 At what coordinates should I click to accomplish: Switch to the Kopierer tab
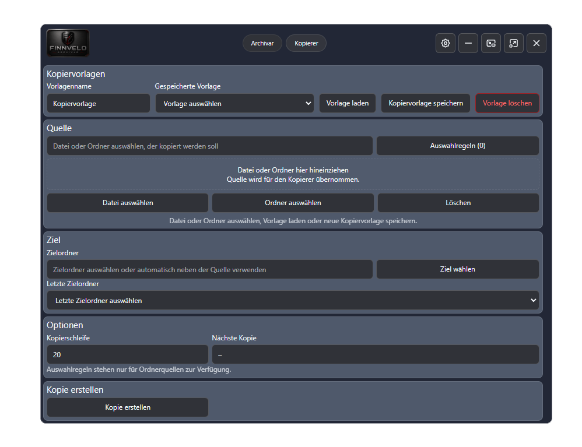306,43
